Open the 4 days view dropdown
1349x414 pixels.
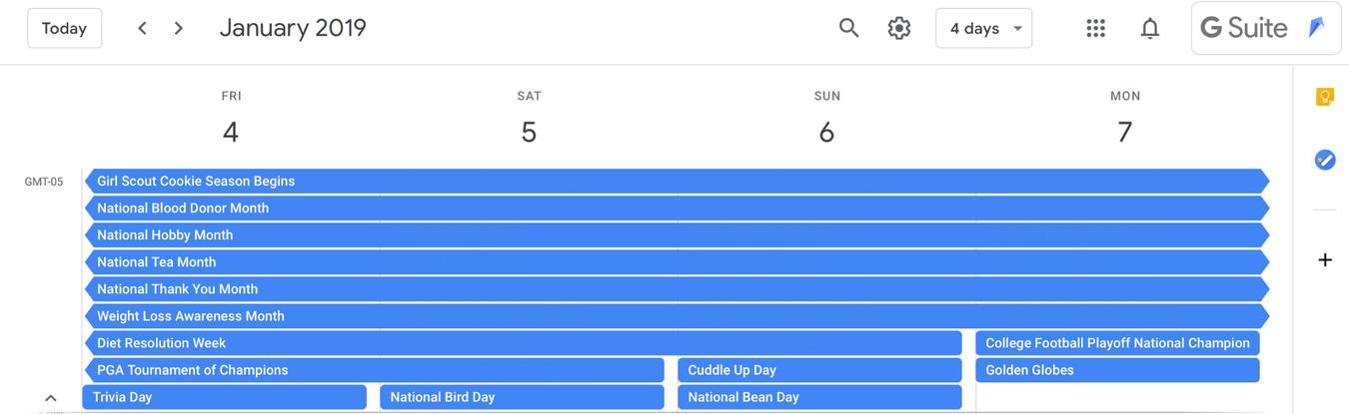984,28
